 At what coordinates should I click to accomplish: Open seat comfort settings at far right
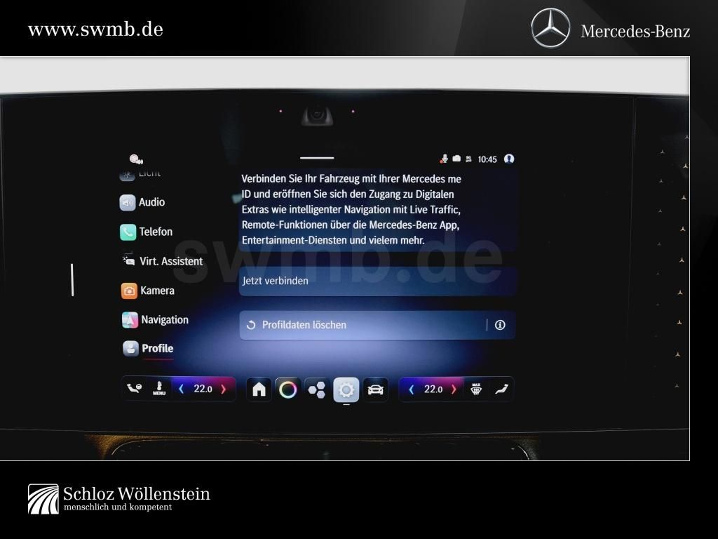tap(501, 389)
